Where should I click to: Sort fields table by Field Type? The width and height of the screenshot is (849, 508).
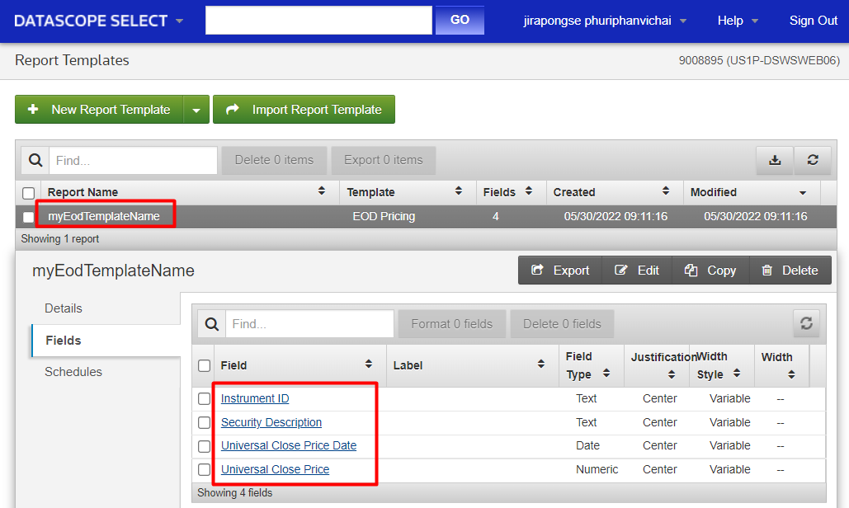coord(606,374)
